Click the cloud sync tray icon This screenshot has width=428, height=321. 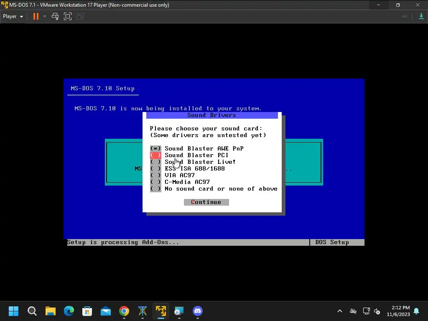[x=353, y=311]
